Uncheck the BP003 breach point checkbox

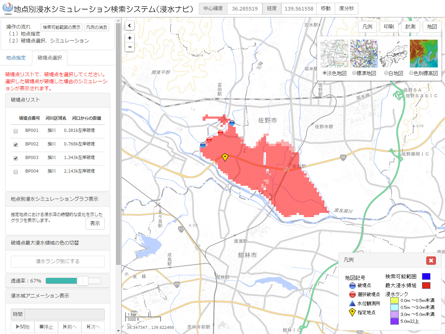16,158
